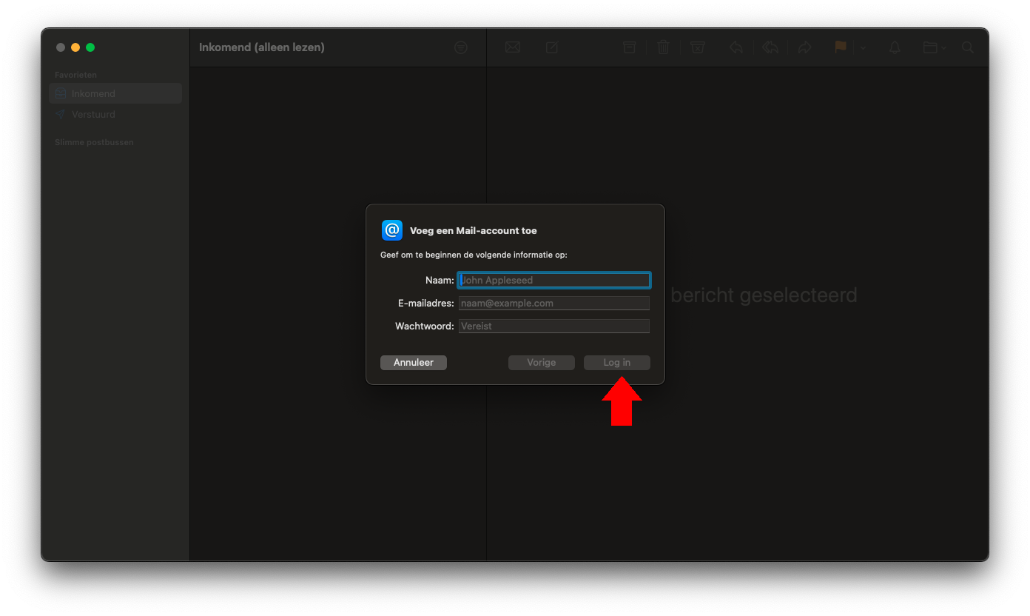Open the message filter toggle icon
The height and width of the screenshot is (616, 1030).
pyautogui.click(x=460, y=47)
